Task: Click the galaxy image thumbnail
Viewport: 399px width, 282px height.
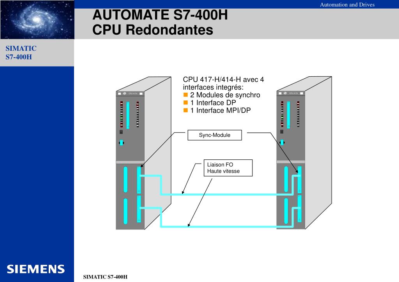Action: tap(37, 19)
